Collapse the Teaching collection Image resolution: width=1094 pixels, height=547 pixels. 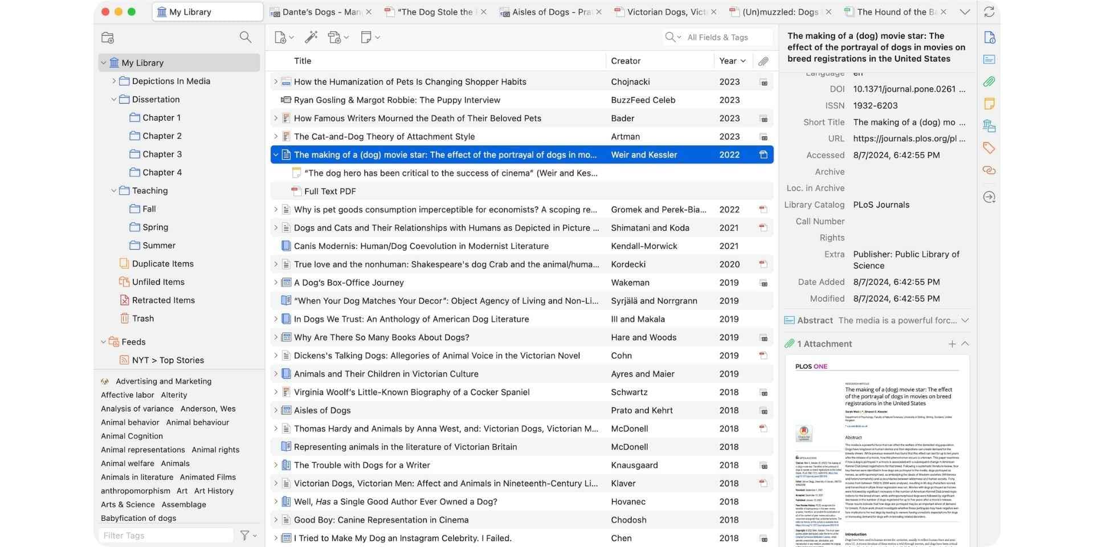pyautogui.click(x=114, y=190)
